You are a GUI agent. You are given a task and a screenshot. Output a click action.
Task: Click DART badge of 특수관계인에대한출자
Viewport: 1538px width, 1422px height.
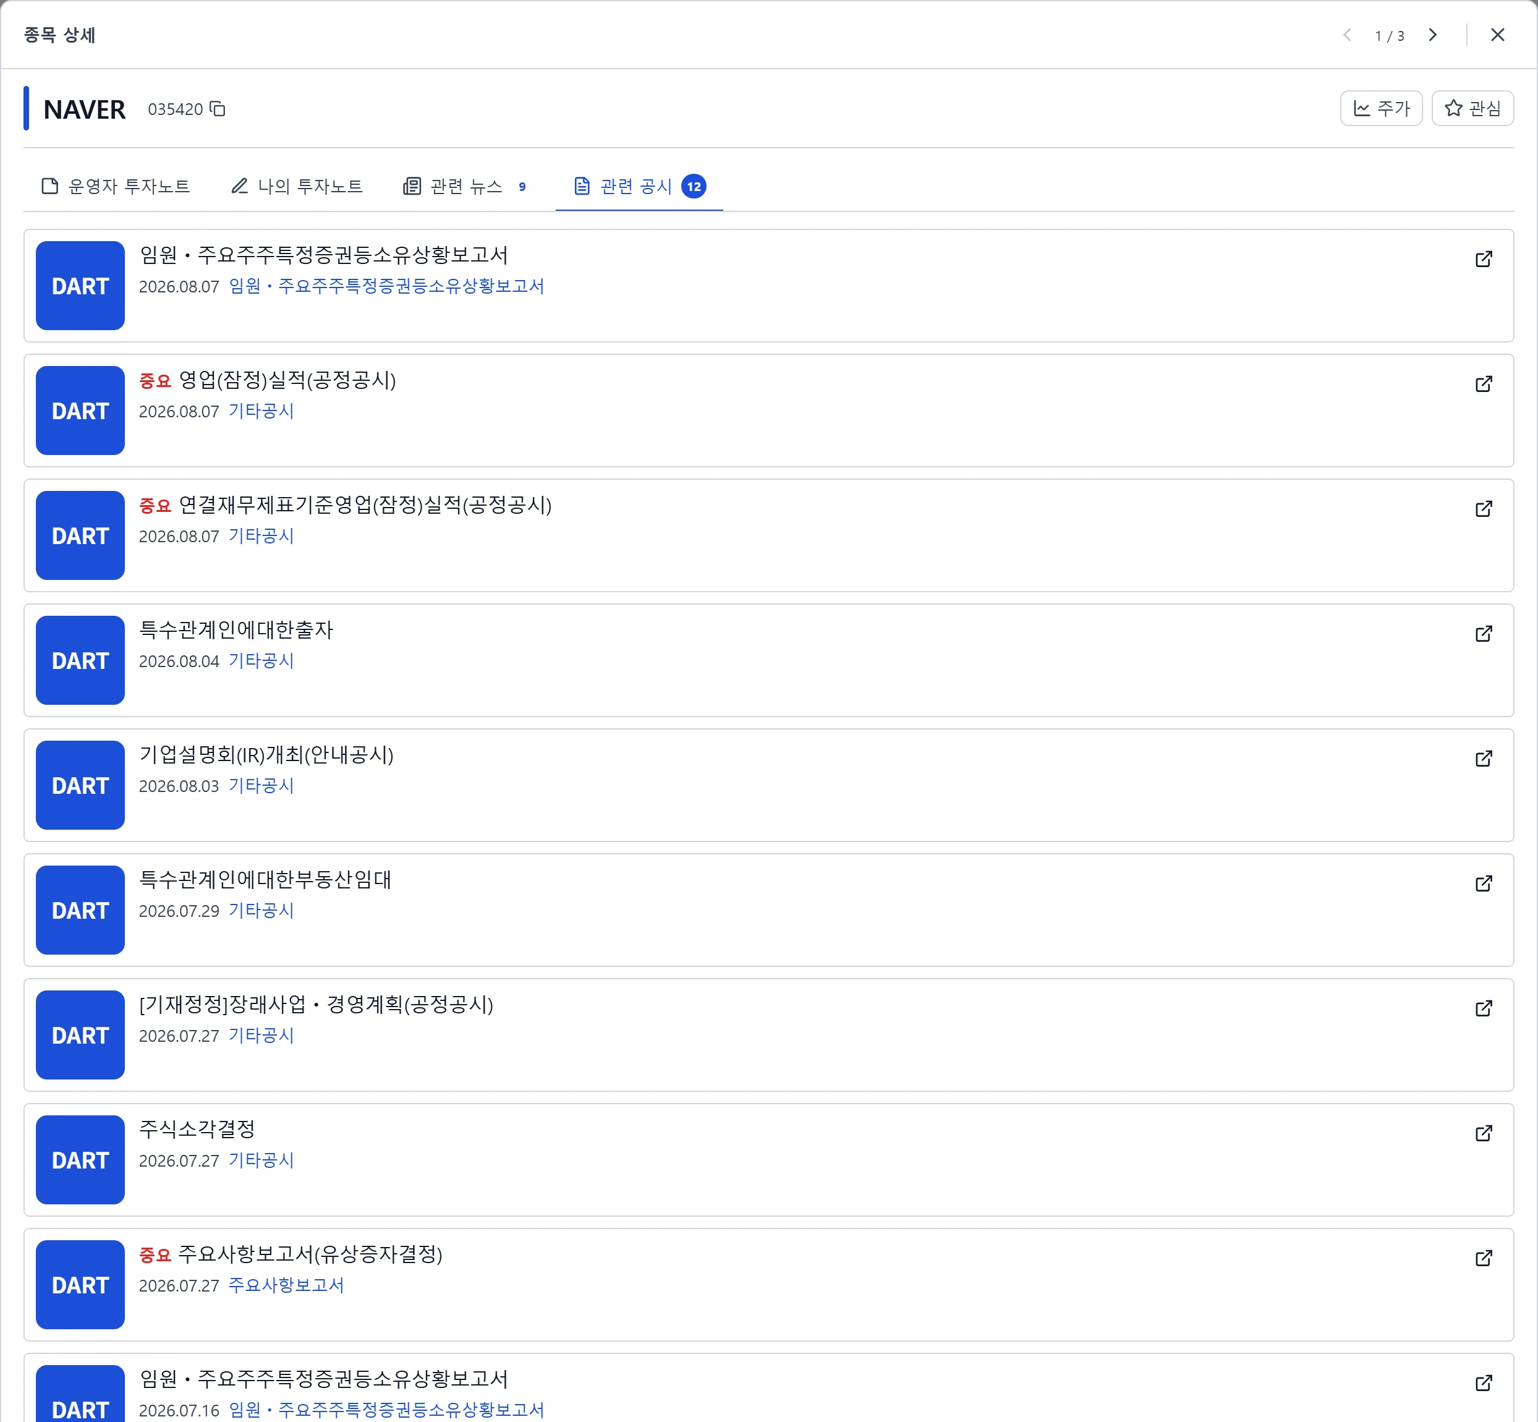pos(80,660)
